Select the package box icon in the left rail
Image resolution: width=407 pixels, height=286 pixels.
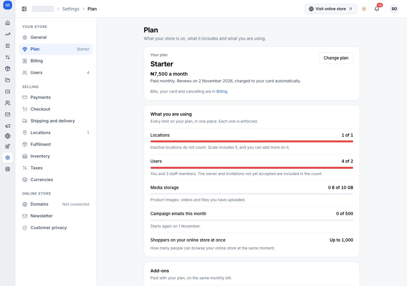(x=8, y=69)
